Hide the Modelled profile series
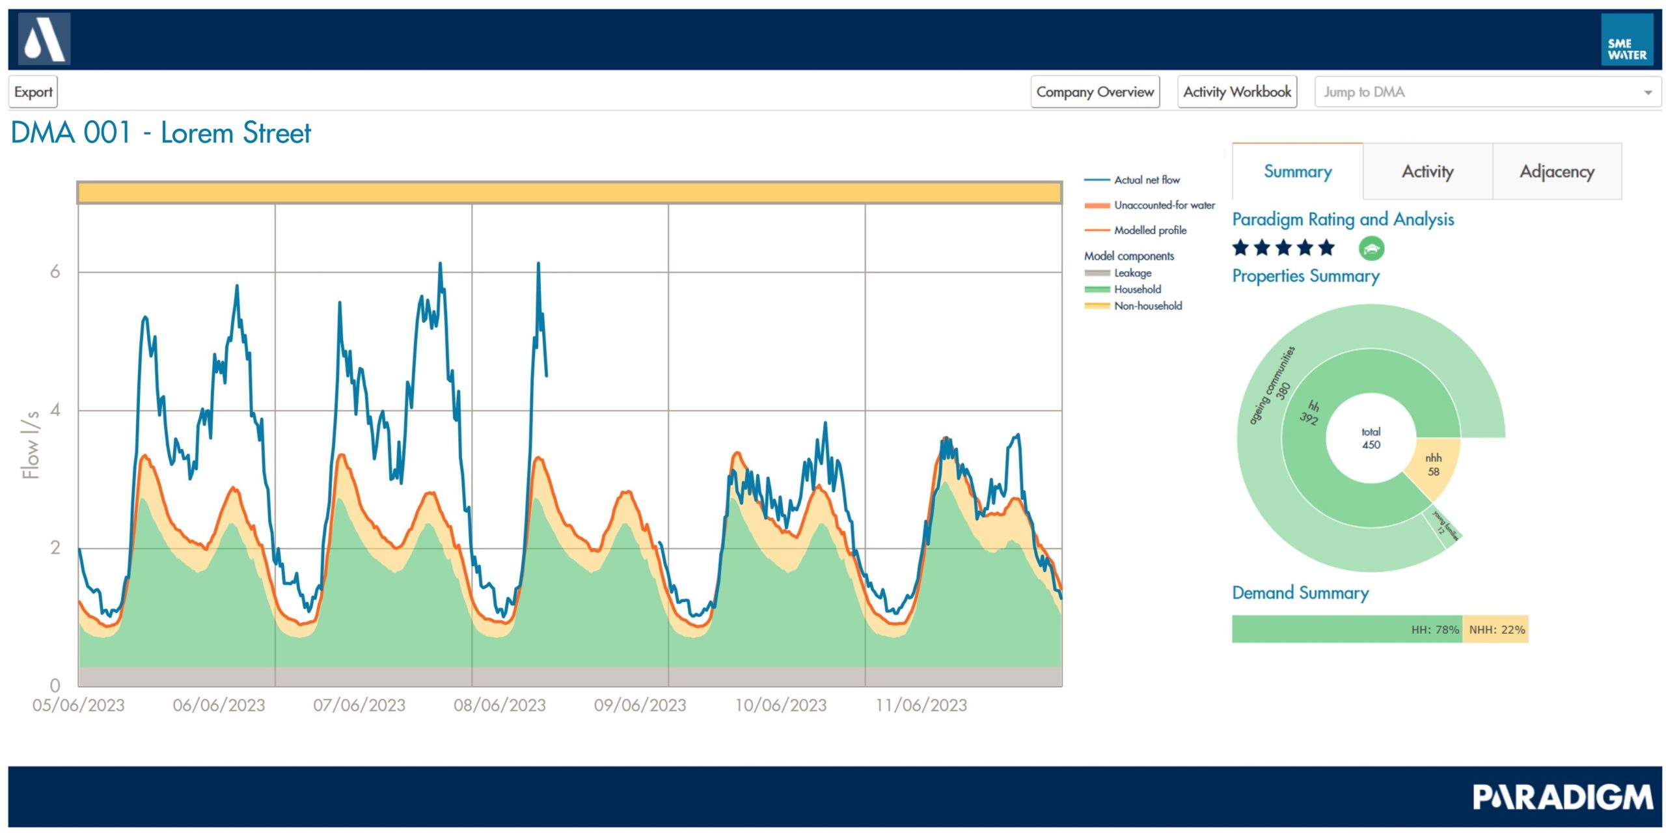 pos(1149,230)
